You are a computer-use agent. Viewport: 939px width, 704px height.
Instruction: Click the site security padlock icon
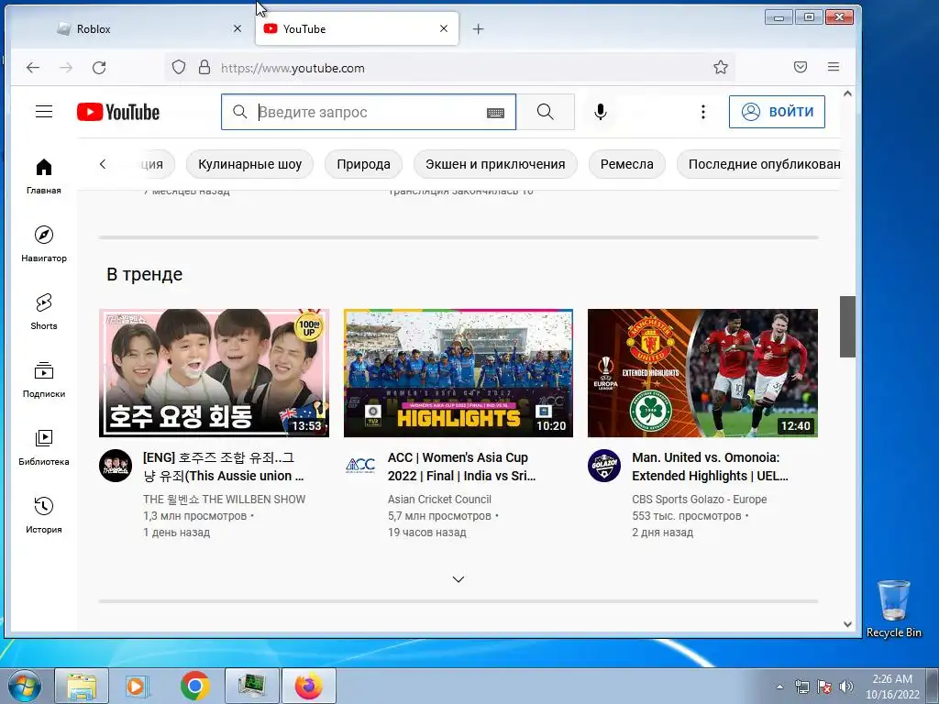click(204, 67)
